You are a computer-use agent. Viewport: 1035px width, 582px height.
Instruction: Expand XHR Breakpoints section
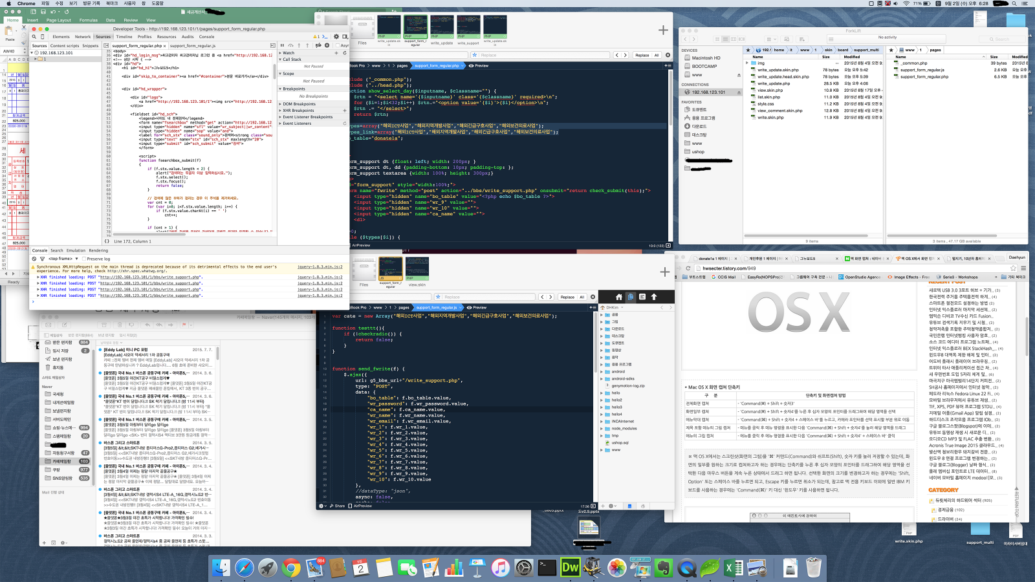281,111
